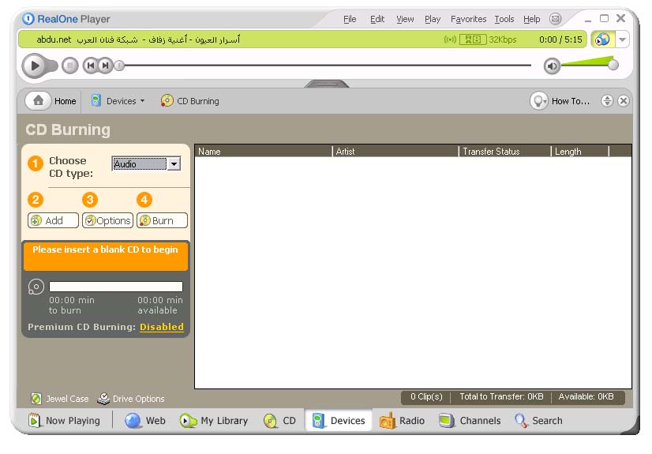Click the disc icon beside progress bar
Image resolution: width=652 pixels, height=454 pixels.
tap(36, 287)
